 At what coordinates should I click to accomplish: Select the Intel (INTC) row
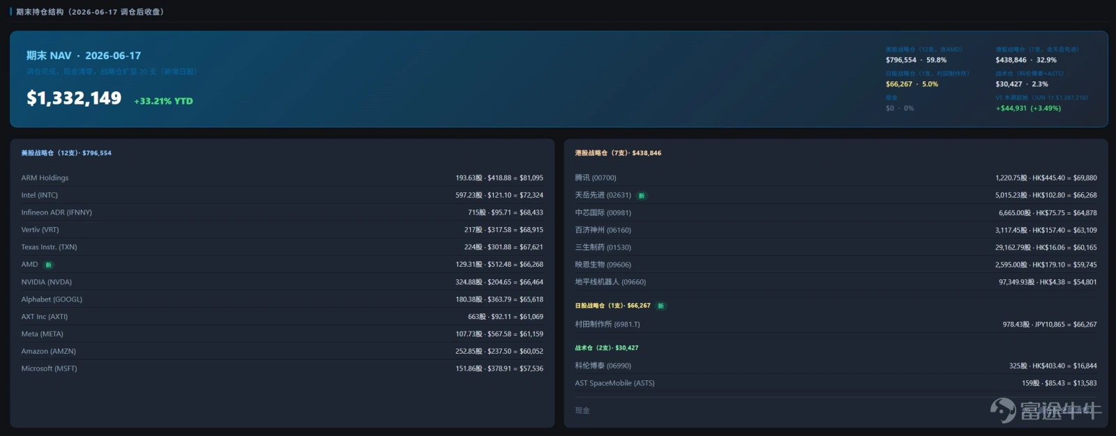click(282, 195)
